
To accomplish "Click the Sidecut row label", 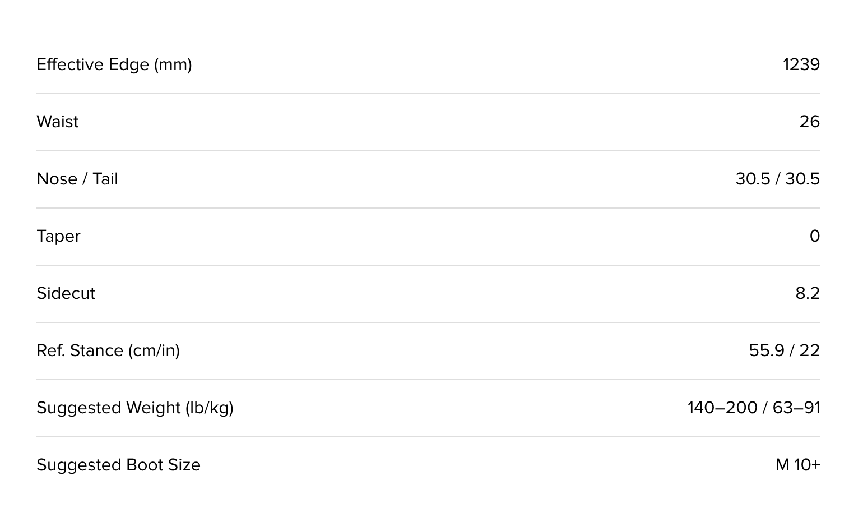I will [66, 294].
